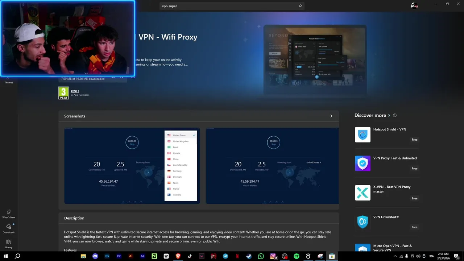Open VPN Unlimited app icon
Image resolution: width=464 pixels, height=261 pixels.
click(x=362, y=222)
